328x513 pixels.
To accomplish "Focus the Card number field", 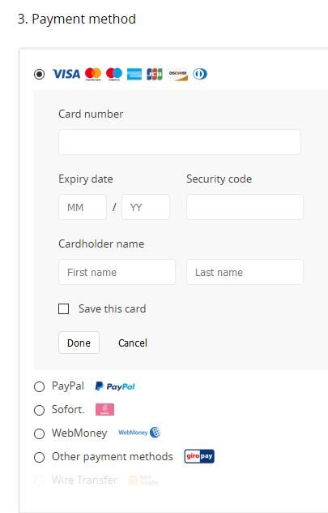I will (180, 142).
